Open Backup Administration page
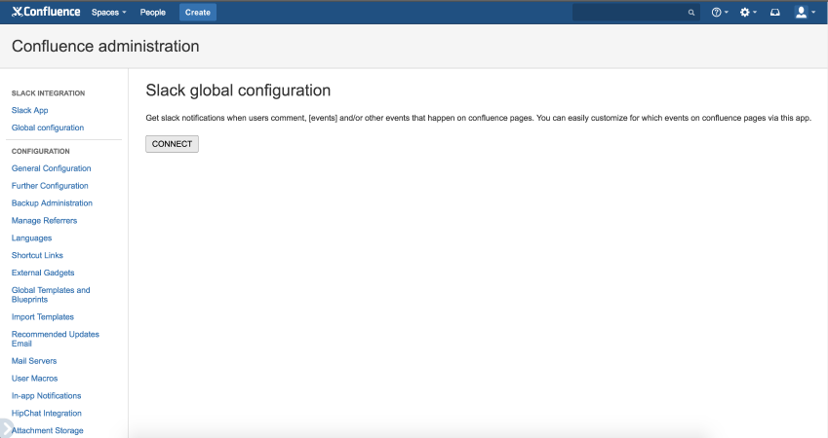828x438 pixels. [x=52, y=202]
